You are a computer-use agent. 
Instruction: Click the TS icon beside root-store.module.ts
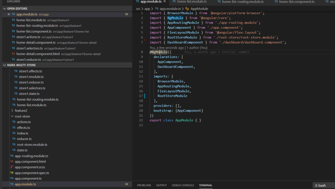tap(14, 145)
